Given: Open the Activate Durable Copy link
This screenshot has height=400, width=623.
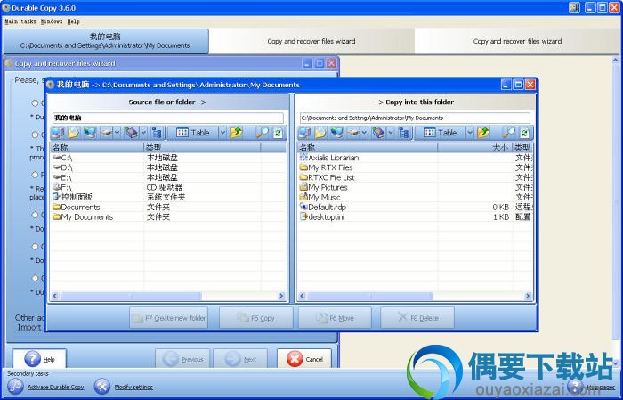Looking at the screenshot, I should [55, 387].
